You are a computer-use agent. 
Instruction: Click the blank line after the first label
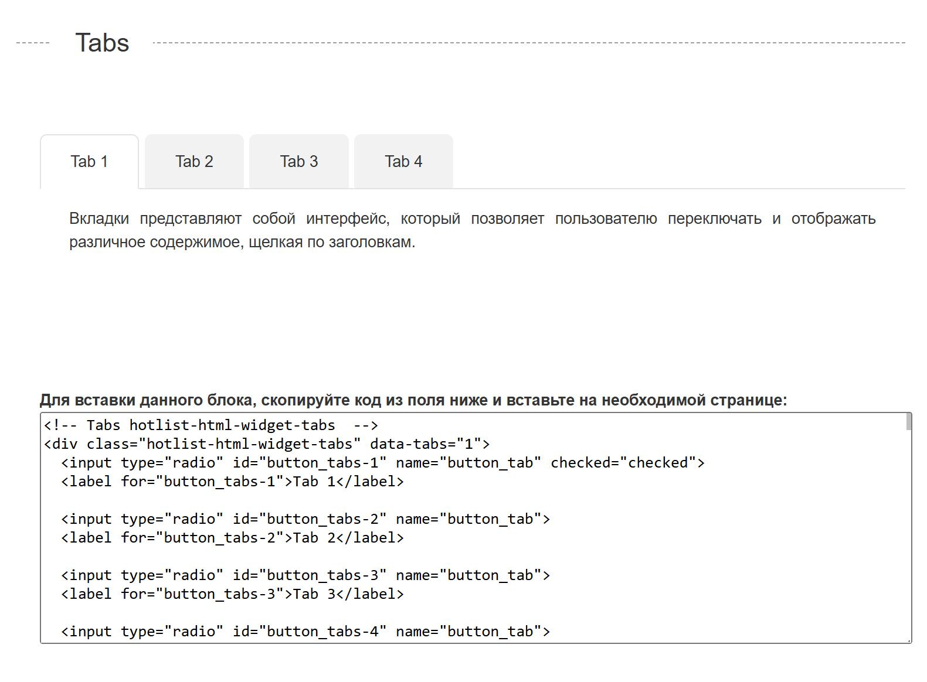pyautogui.click(x=235, y=500)
